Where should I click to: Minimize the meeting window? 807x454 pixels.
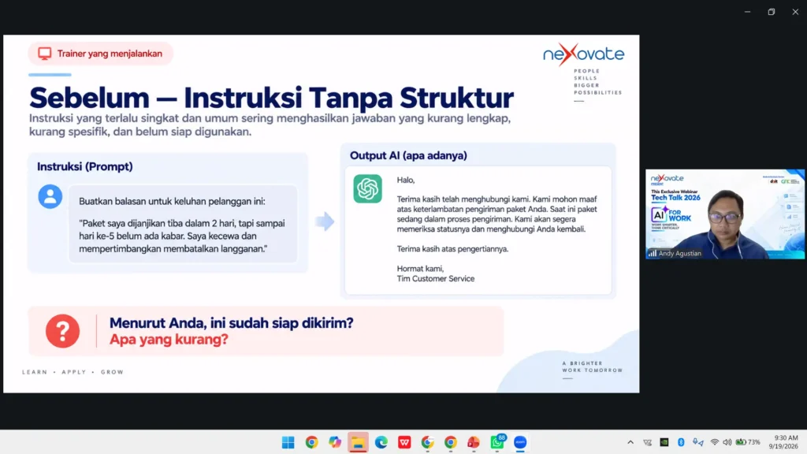click(x=747, y=12)
